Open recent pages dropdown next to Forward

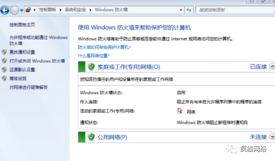click(x=22, y=11)
